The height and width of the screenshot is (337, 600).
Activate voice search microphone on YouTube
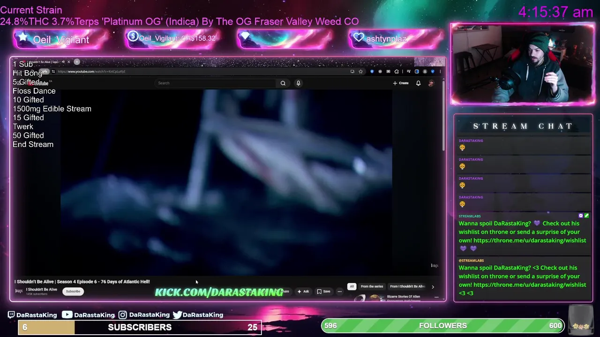coord(298,83)
